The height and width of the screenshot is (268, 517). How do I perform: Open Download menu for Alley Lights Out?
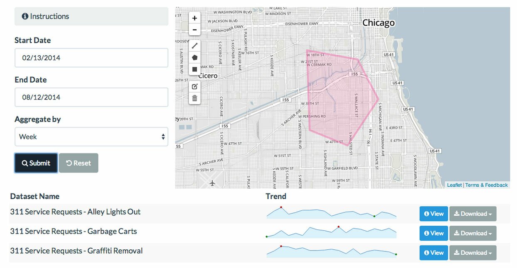473,214
